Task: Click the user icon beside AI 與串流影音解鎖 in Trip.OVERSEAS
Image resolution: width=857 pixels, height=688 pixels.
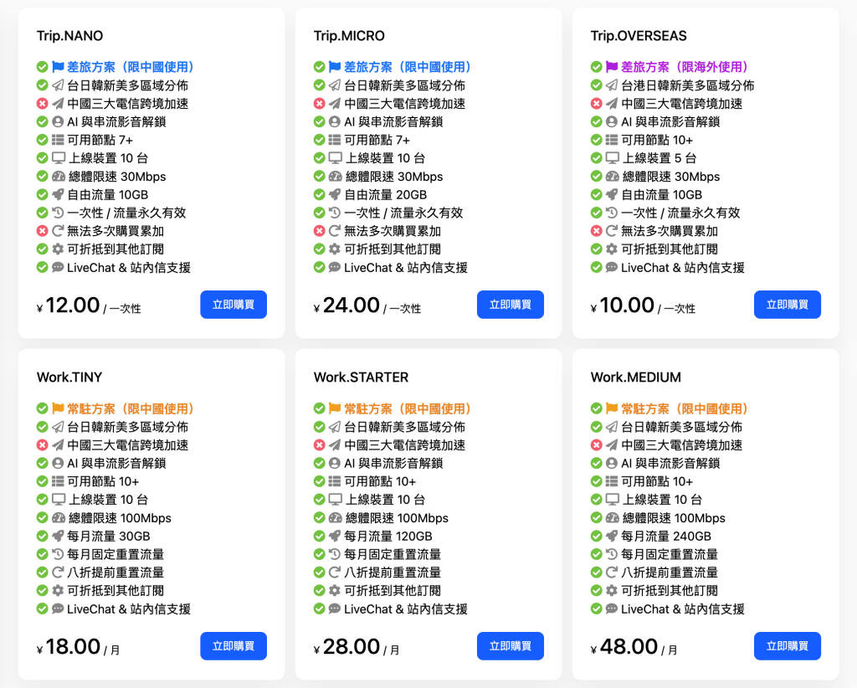Action: (612, 122)
